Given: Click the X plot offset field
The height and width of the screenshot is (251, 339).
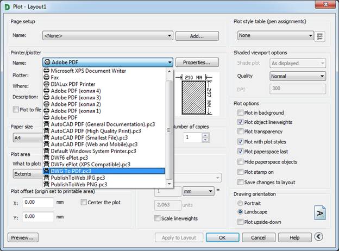Looking at the screenshot, I should pos(38,202).
